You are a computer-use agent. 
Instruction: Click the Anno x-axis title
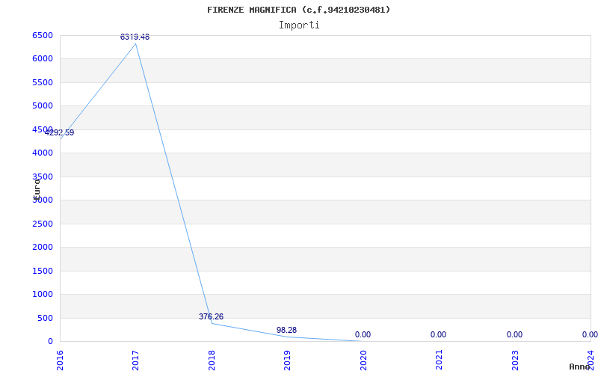[580, 367]
